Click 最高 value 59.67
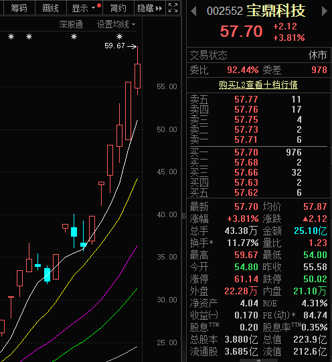This screenshot has height=362, width=332. [x=246, y=255]
